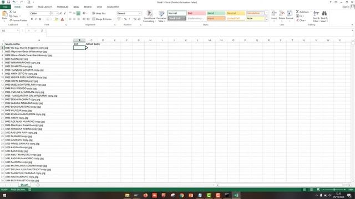Open Conditional Formatting menu
This screenshot has width=355, height=199.
(x=149, y=16)
